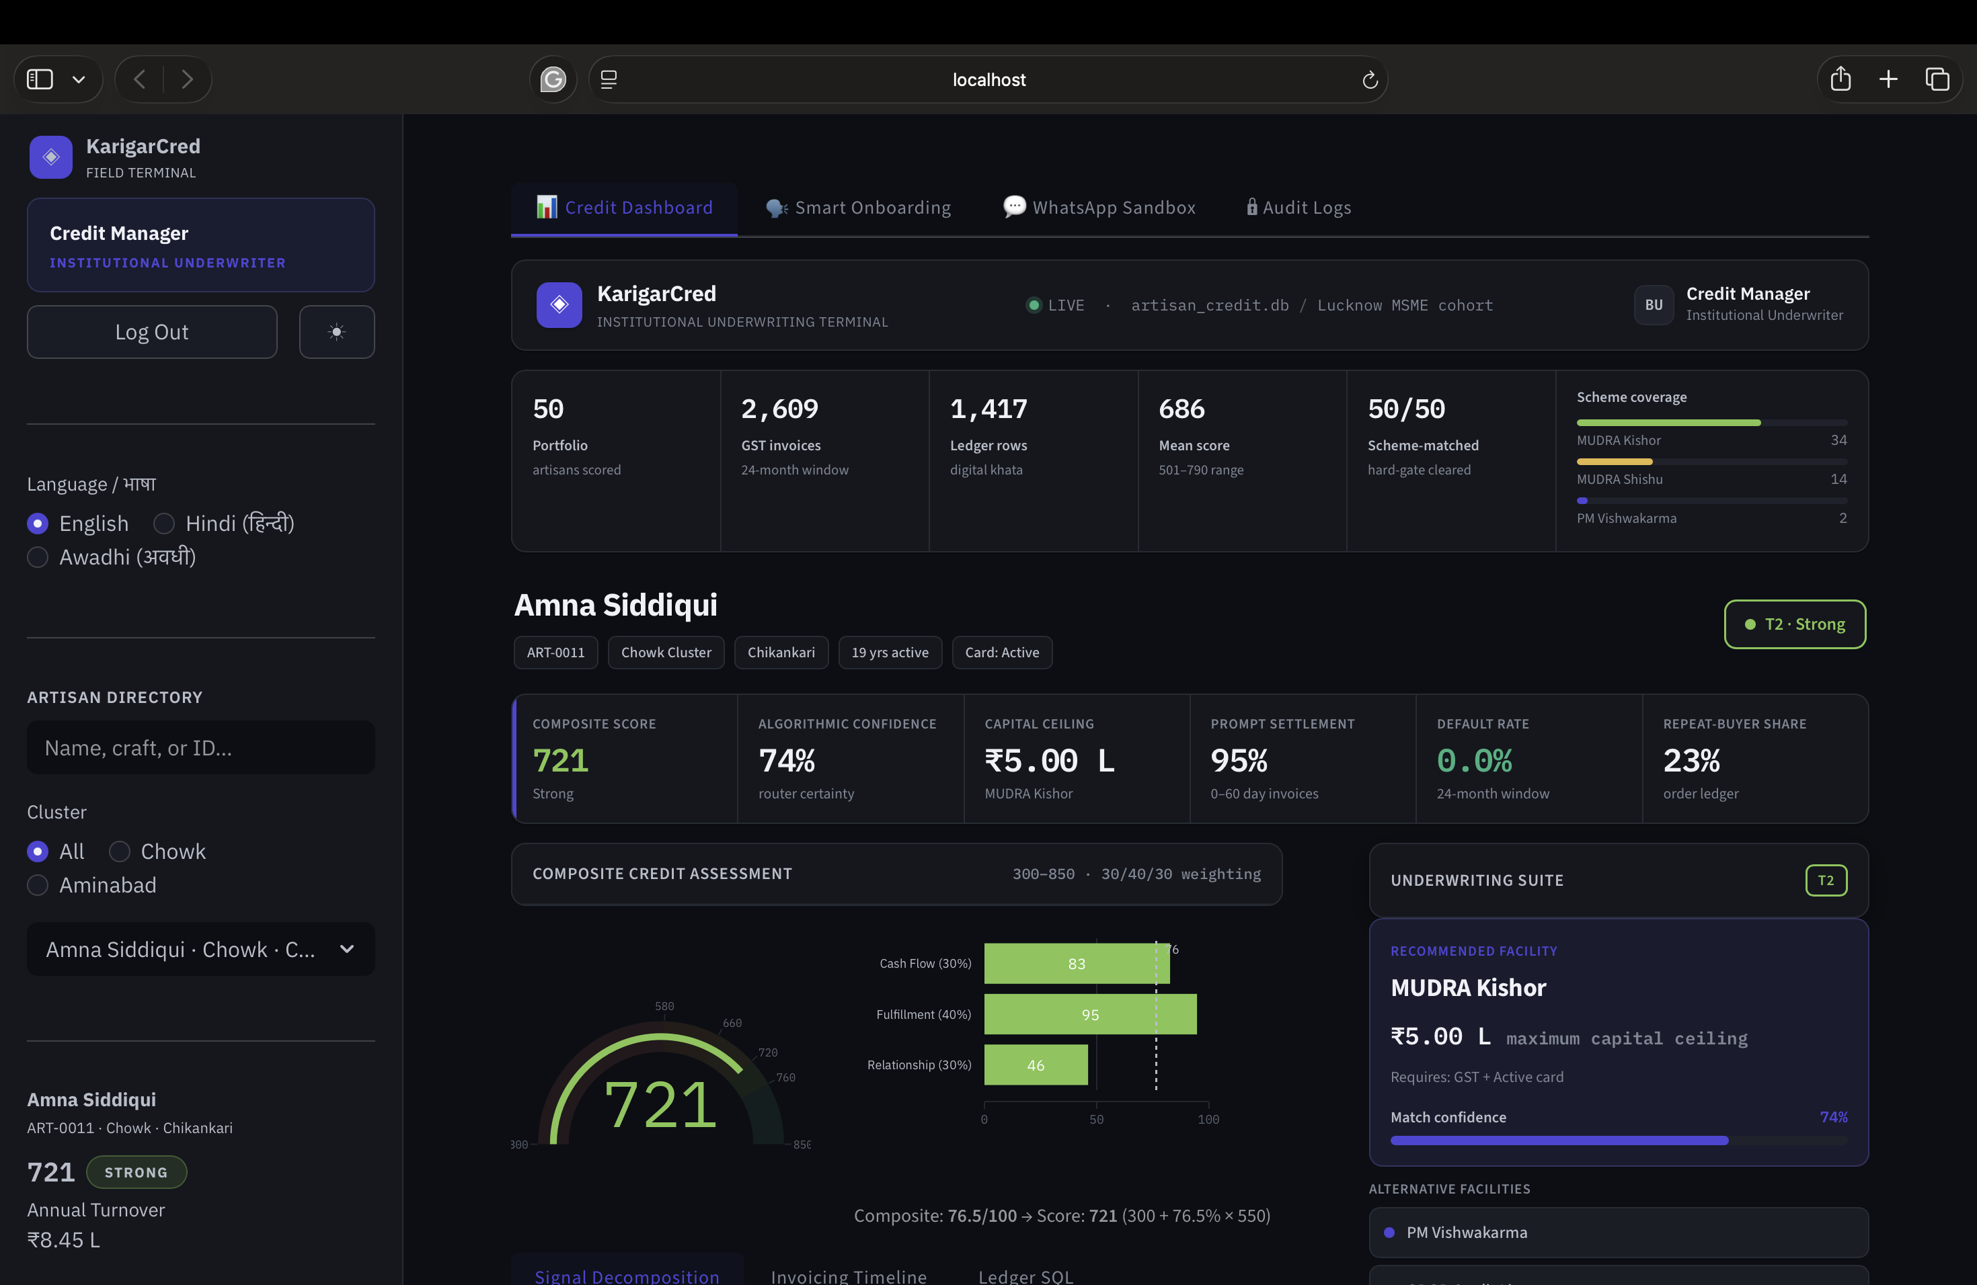Toggle the browser sidebar icon
Viewport: 1977px width, 1285px height.
pyautogui.click(x=40, y=80)
